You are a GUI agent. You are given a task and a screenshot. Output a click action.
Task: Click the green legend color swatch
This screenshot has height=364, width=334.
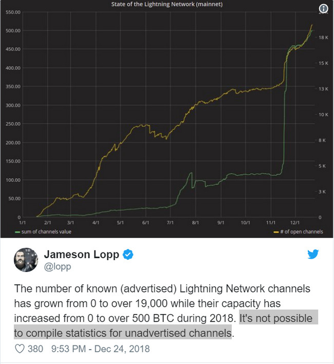[17, 232]
